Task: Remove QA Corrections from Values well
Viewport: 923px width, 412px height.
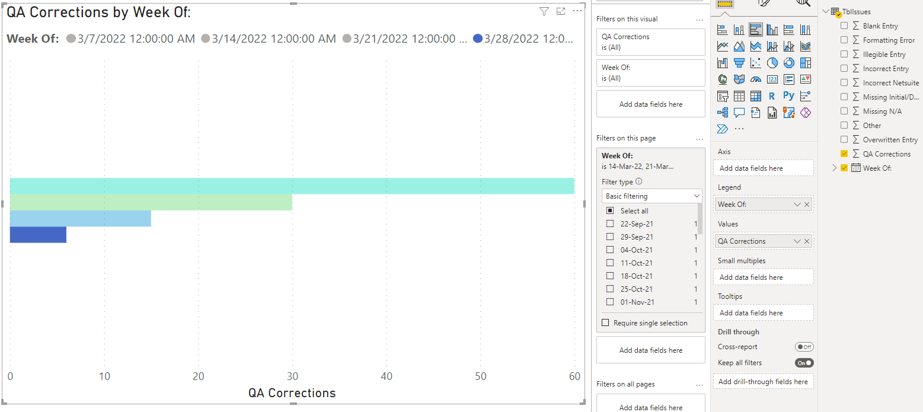Action: tap(807, 241)
